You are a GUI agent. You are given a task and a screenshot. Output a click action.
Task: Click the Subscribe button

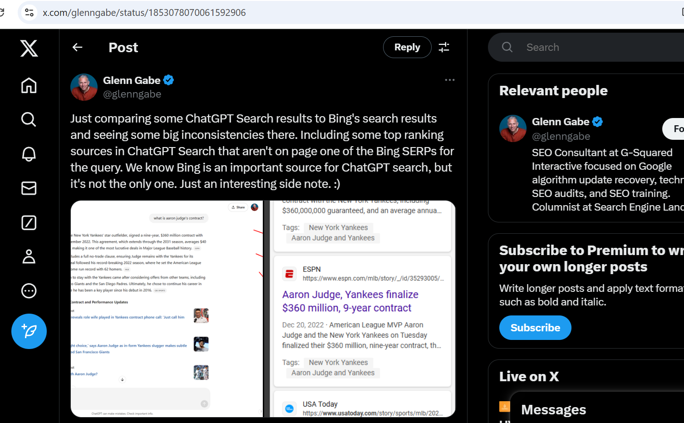coord(535,328)
